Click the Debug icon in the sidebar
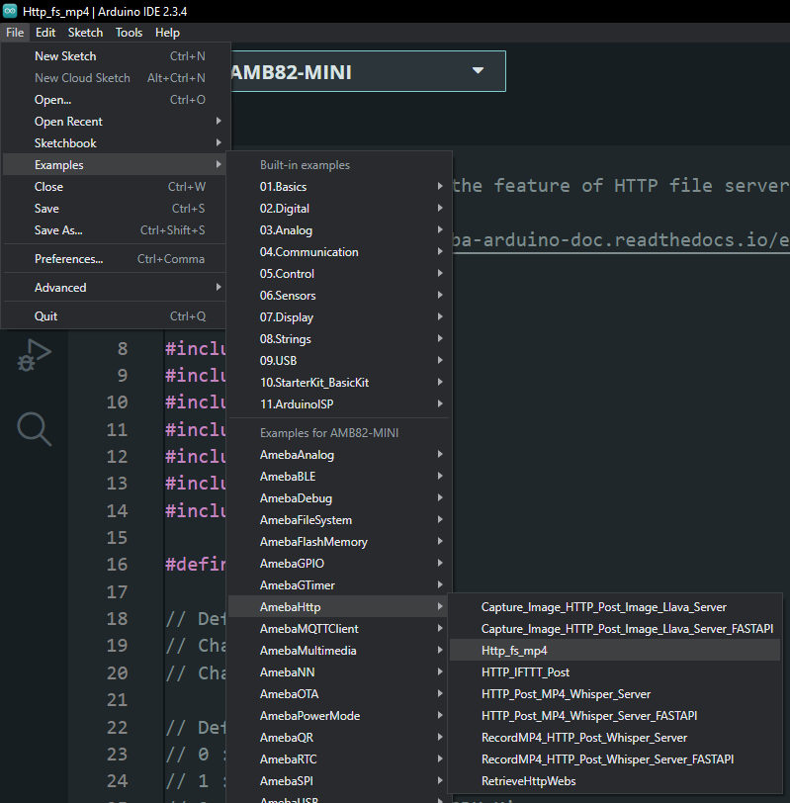Image resolution: width=790 pixels, height=803 pixels. (33, 356)
